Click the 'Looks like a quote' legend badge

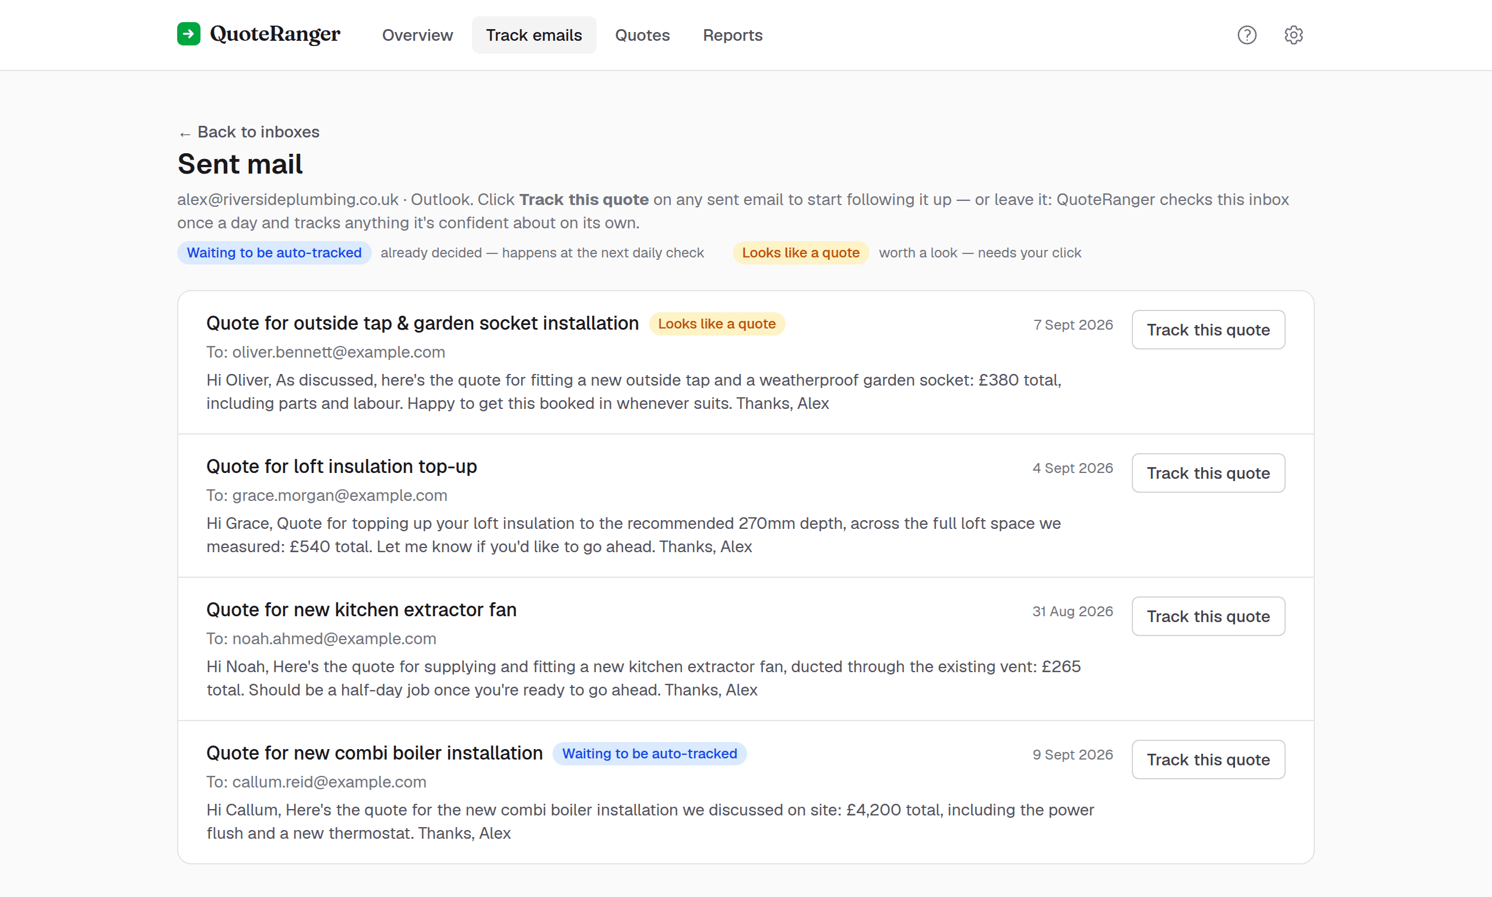click(800, 253)
